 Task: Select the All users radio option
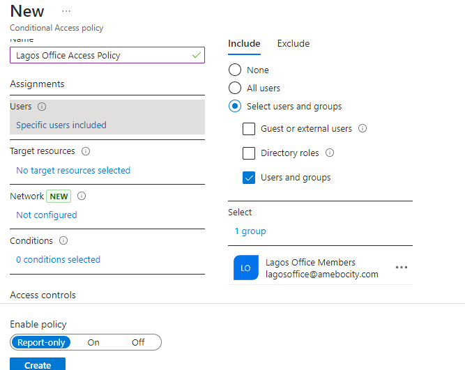point(235,88)
